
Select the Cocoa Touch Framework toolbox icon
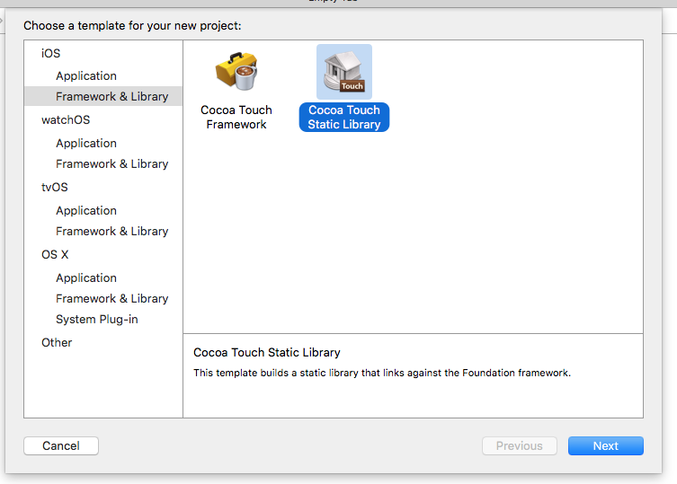pos(236,71)
